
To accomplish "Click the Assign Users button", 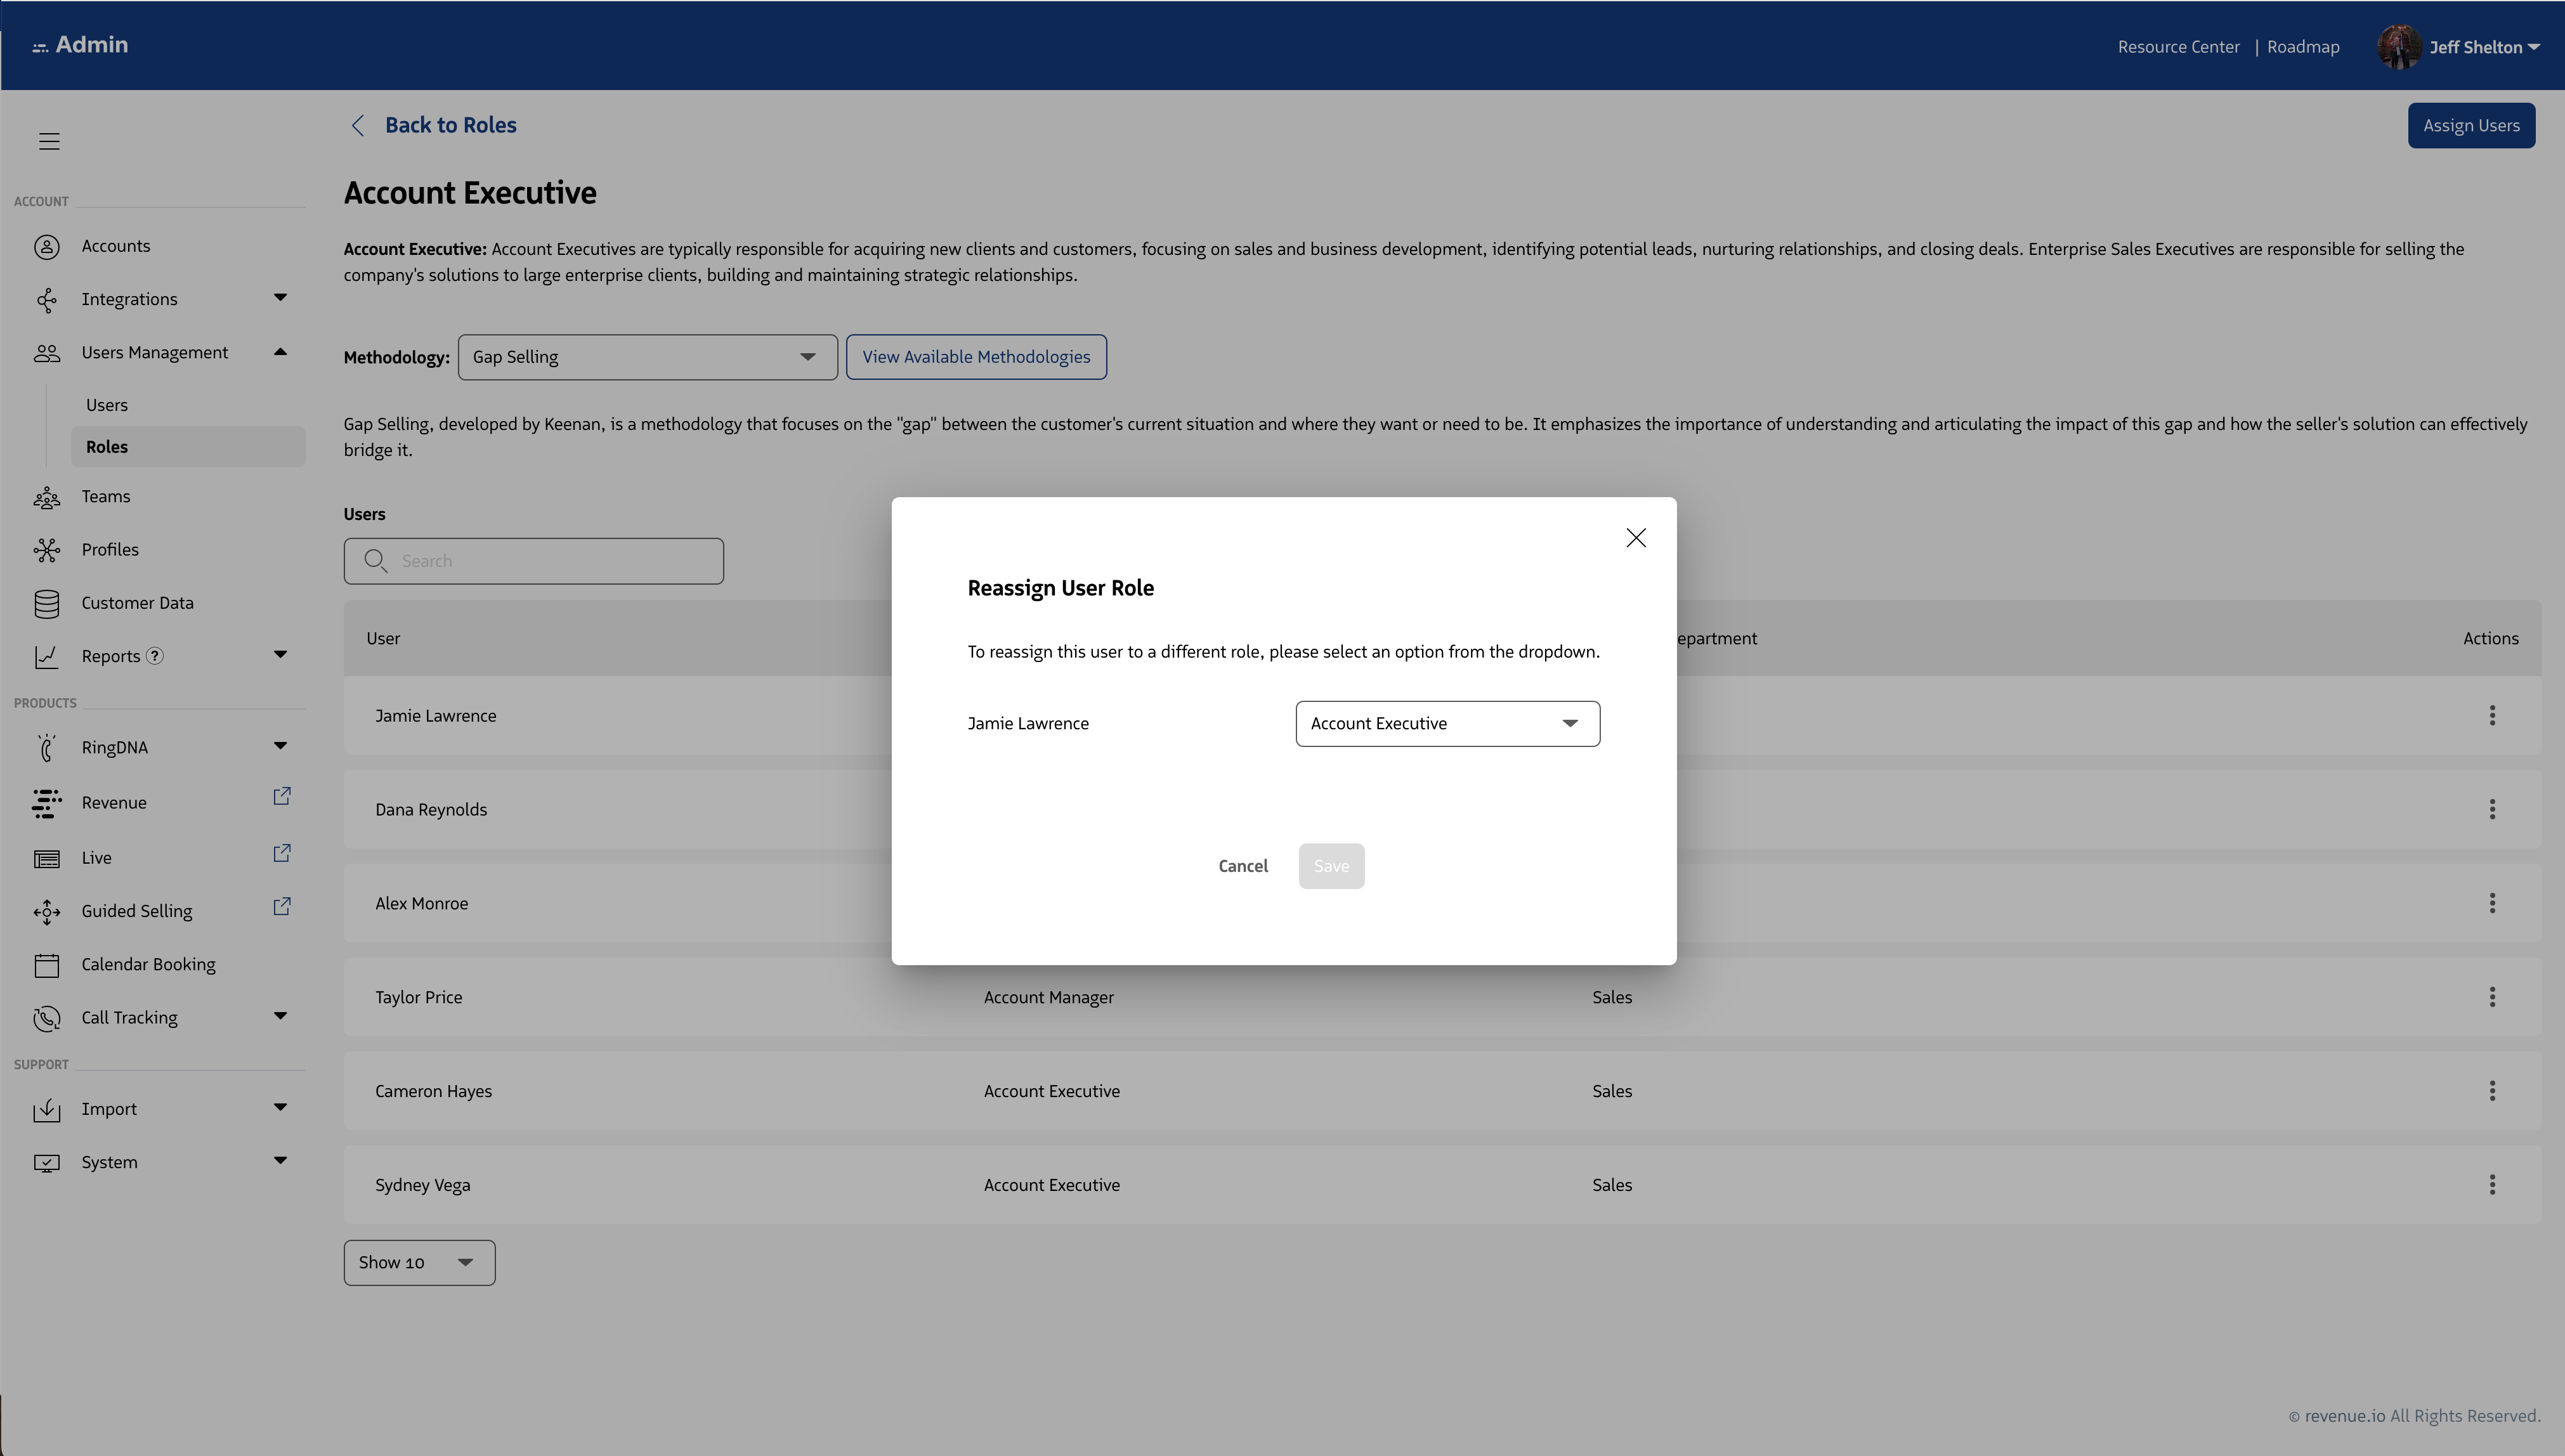I will pos(2470,126).
